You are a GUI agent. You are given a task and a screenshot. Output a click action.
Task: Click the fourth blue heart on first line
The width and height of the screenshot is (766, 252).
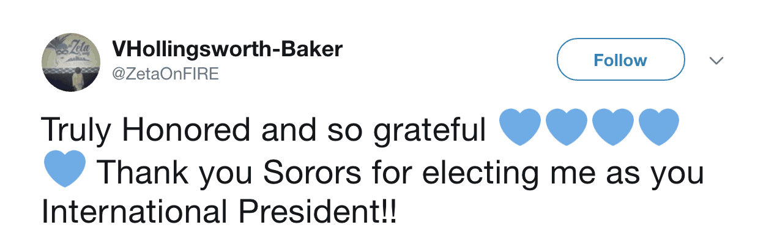click(658, 127)
